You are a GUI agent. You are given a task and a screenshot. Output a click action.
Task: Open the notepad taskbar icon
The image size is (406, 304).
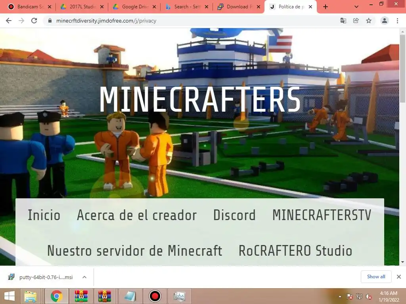coord(130,296)
